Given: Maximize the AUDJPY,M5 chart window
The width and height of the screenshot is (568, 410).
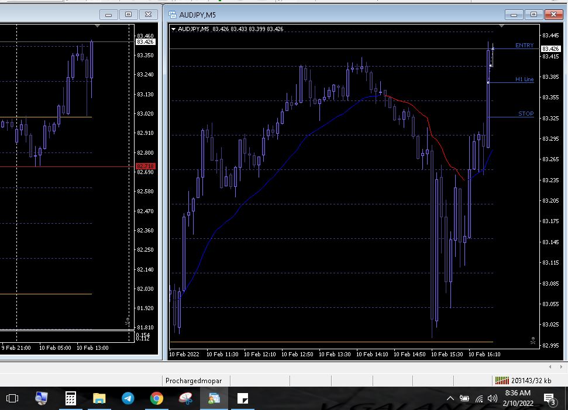Looking at the screenshot, I should (x=533, y=15).
